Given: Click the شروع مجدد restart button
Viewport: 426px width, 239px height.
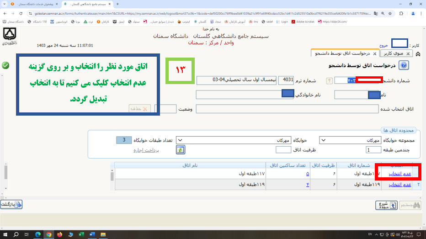Looking at the screenshot, I should [386, 205].
